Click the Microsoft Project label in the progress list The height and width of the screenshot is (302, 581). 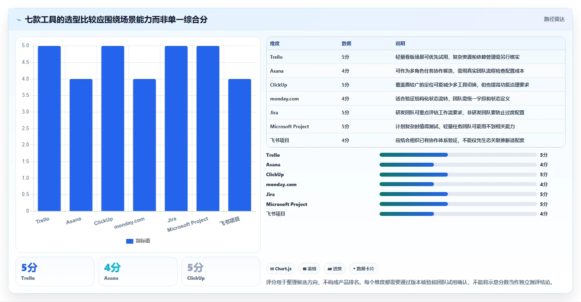[x=287, y=204]
